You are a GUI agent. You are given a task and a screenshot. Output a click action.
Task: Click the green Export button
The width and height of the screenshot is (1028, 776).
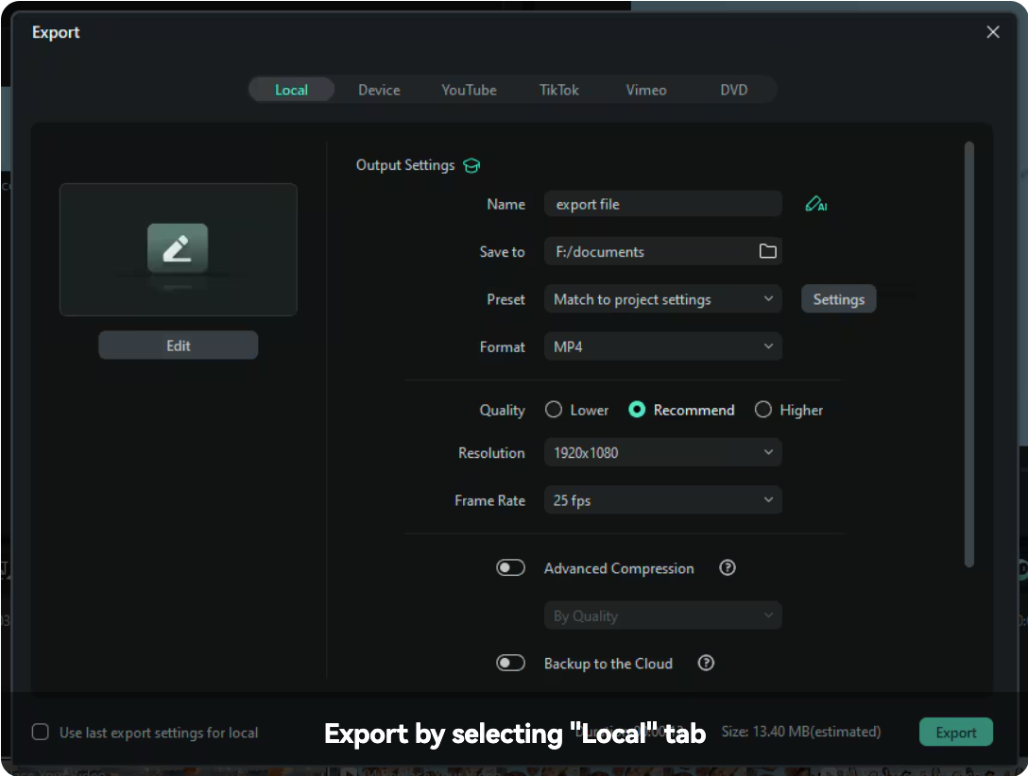955,733
